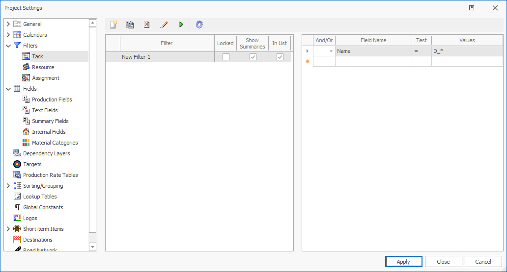Click the Apply button

pyautogui.click(x=403, y=262)
